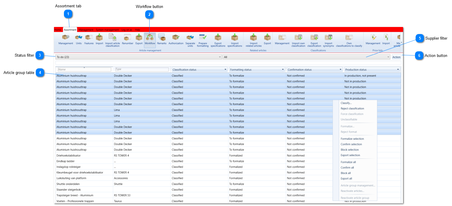The width and height of the screenshot is (452, 206).
Task: Open the Help tab
Action: (138, 30)
